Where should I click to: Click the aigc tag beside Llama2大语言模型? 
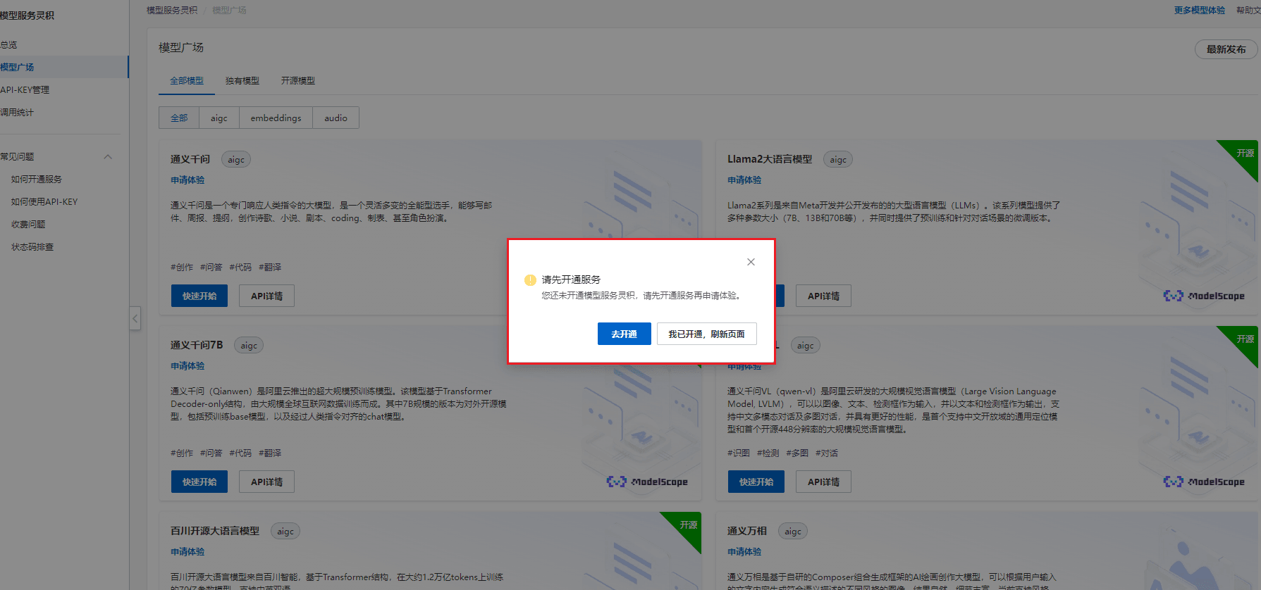pyautogui.click(x=838, y=160)
